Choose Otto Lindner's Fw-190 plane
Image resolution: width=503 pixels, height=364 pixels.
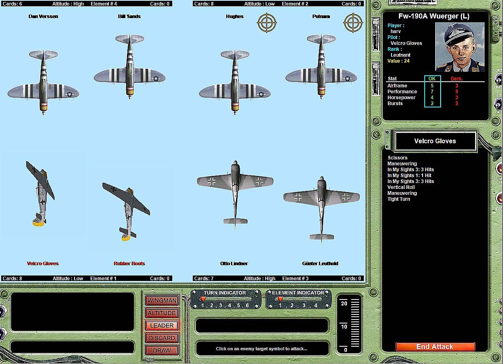(x=235, y=193)
